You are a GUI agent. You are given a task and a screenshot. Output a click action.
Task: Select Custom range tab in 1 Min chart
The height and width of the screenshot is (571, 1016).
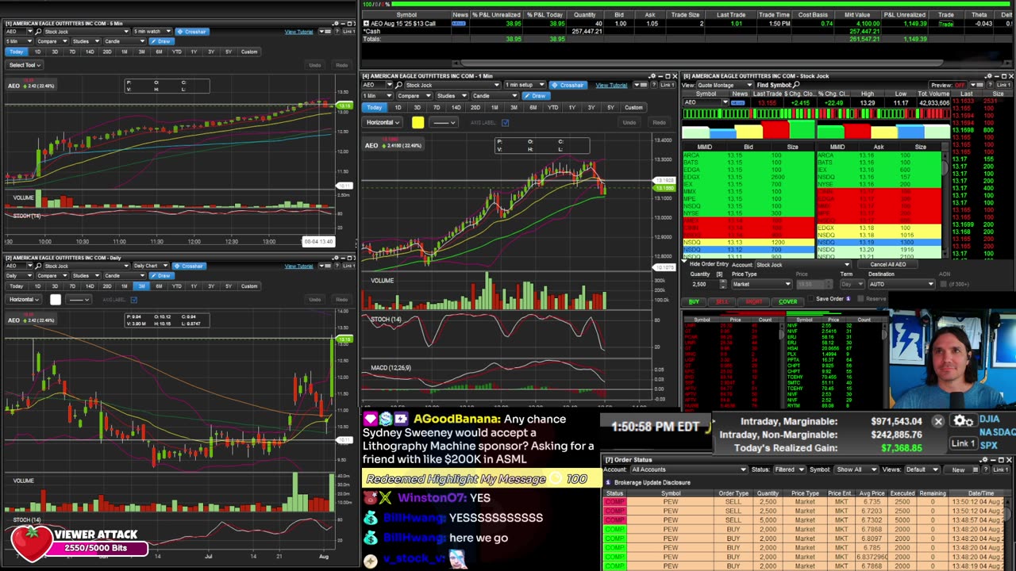click(633, 107)
